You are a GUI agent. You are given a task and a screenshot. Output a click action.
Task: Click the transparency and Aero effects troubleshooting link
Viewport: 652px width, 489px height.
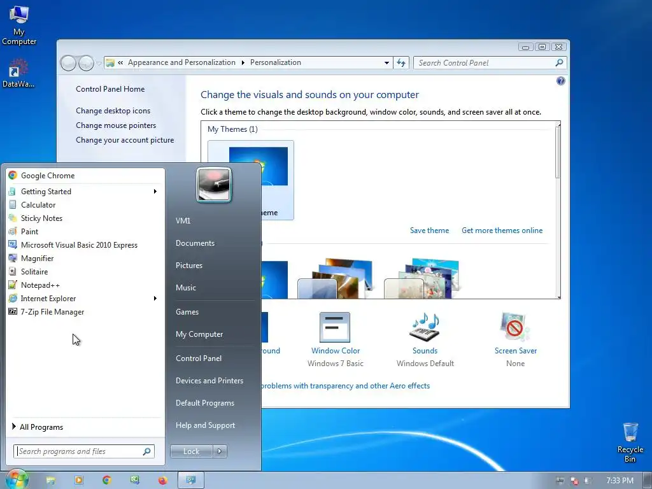(345, 386)
